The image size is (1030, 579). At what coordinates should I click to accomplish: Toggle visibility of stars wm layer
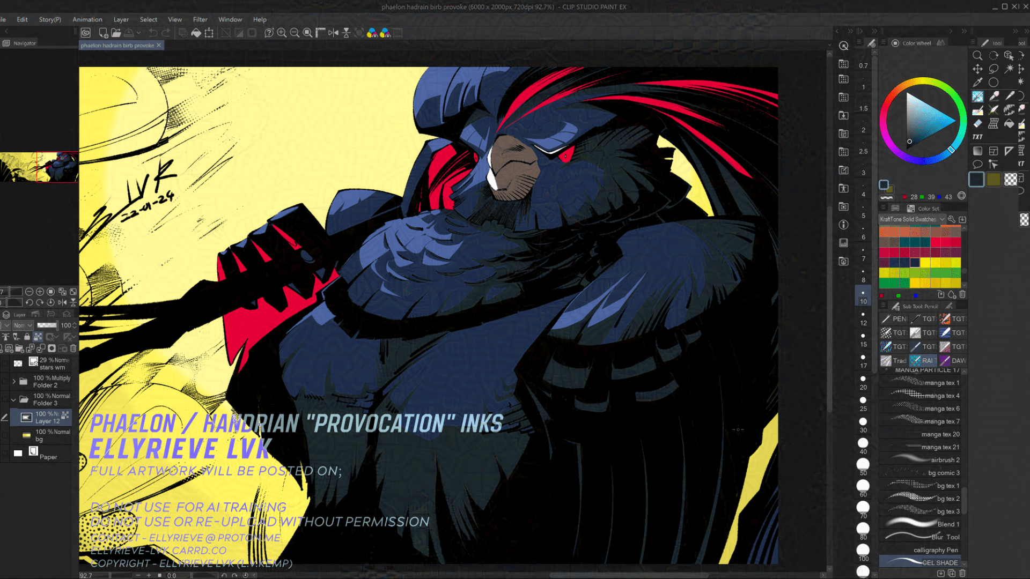click(5, 363)
